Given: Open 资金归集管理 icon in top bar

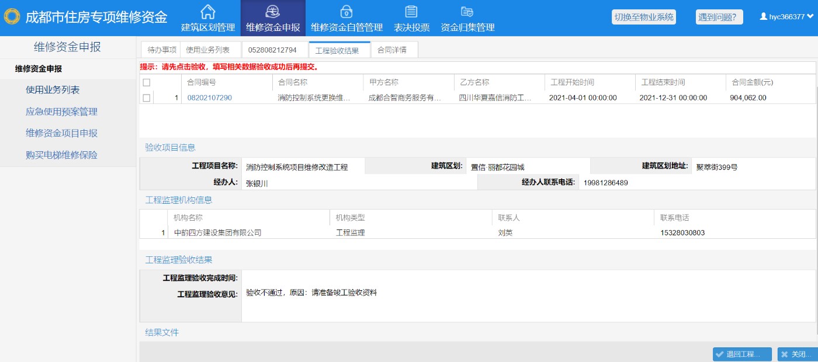Looking at the screenshot, I should pyautogui.click(x=467, y=12).
